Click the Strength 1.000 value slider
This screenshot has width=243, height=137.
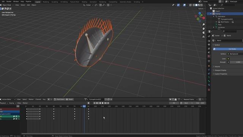coord(236,62)
